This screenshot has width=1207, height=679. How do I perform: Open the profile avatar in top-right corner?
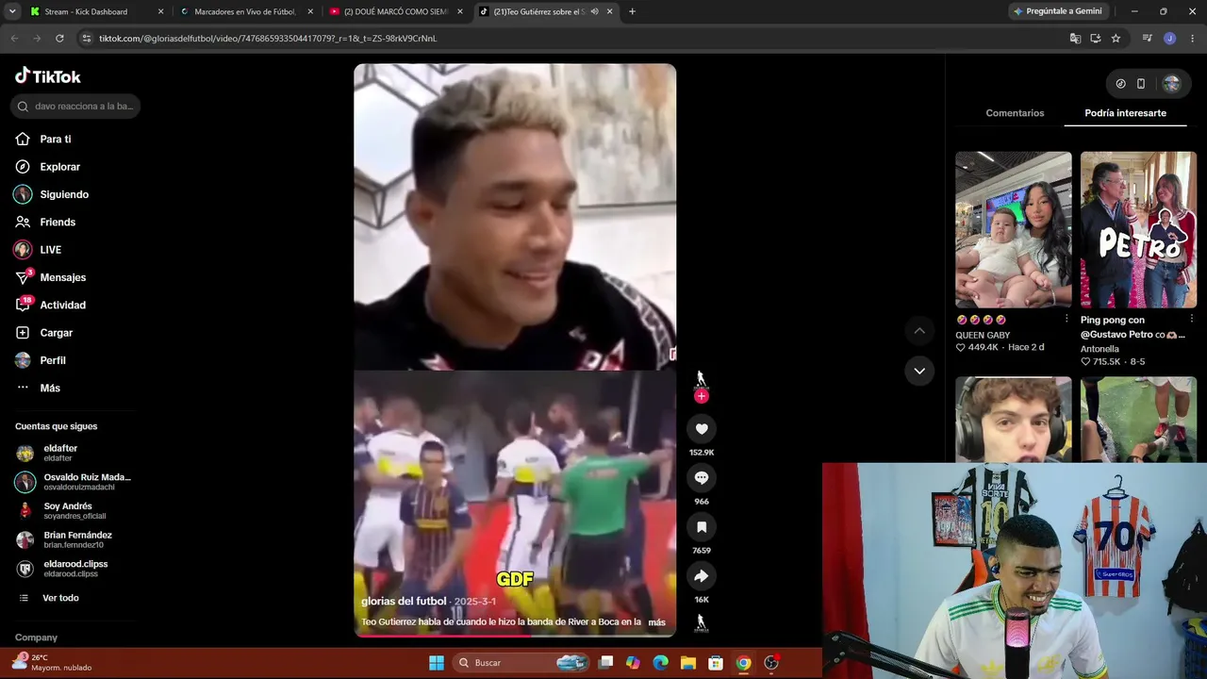(1171, 84)
